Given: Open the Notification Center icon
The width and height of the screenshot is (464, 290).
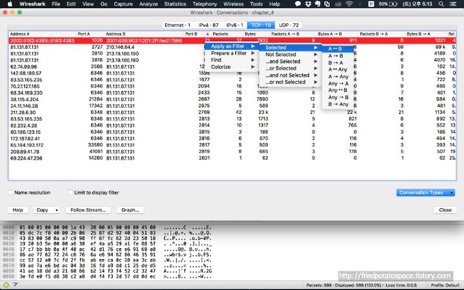Looking at the screenshot, I should 453,4.
